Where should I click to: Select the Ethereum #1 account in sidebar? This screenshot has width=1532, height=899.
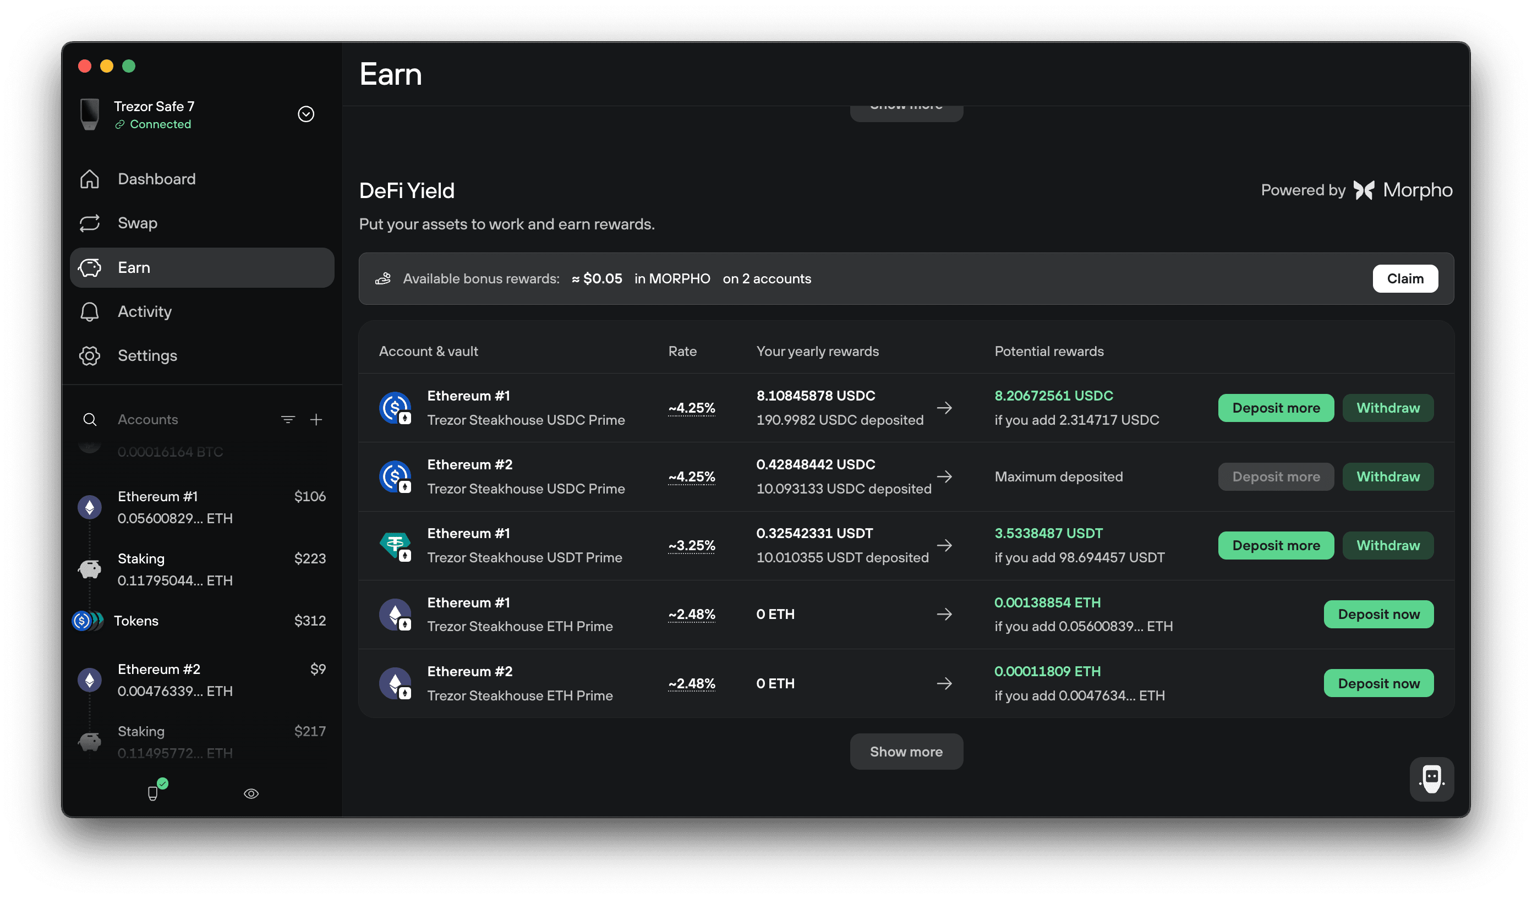pyautogui.click(x=202, y=507)
